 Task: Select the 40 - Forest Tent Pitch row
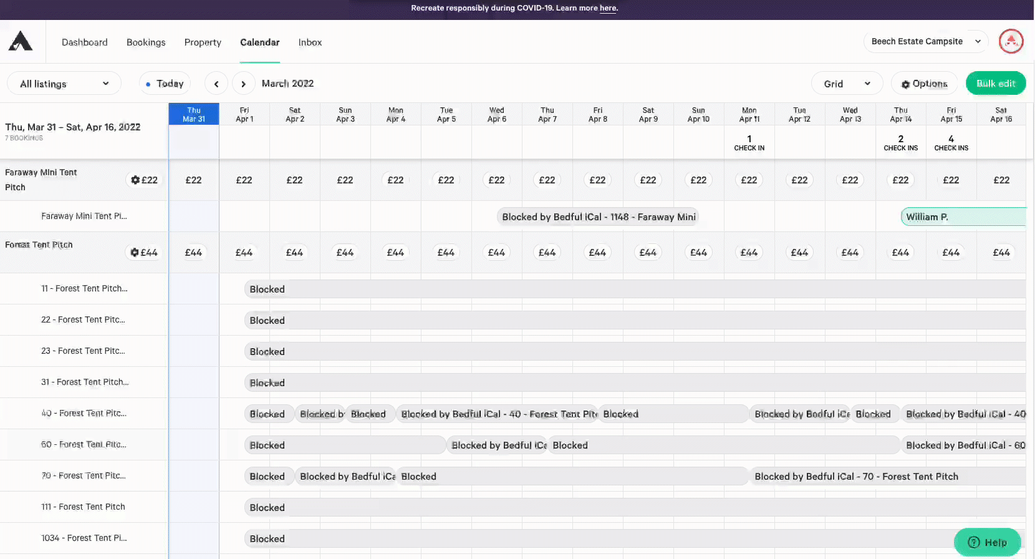[x=84, y=413]
